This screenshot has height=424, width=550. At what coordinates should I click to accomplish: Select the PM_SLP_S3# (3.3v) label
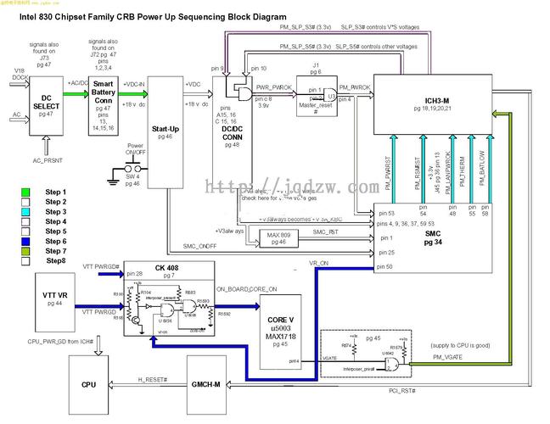pyautogui.click(x=306, y=27)
